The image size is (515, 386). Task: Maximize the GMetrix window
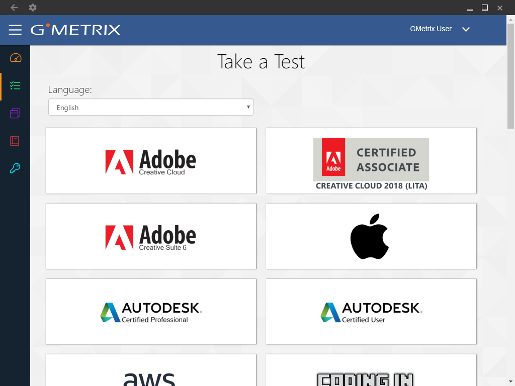[x=485, y=8]
